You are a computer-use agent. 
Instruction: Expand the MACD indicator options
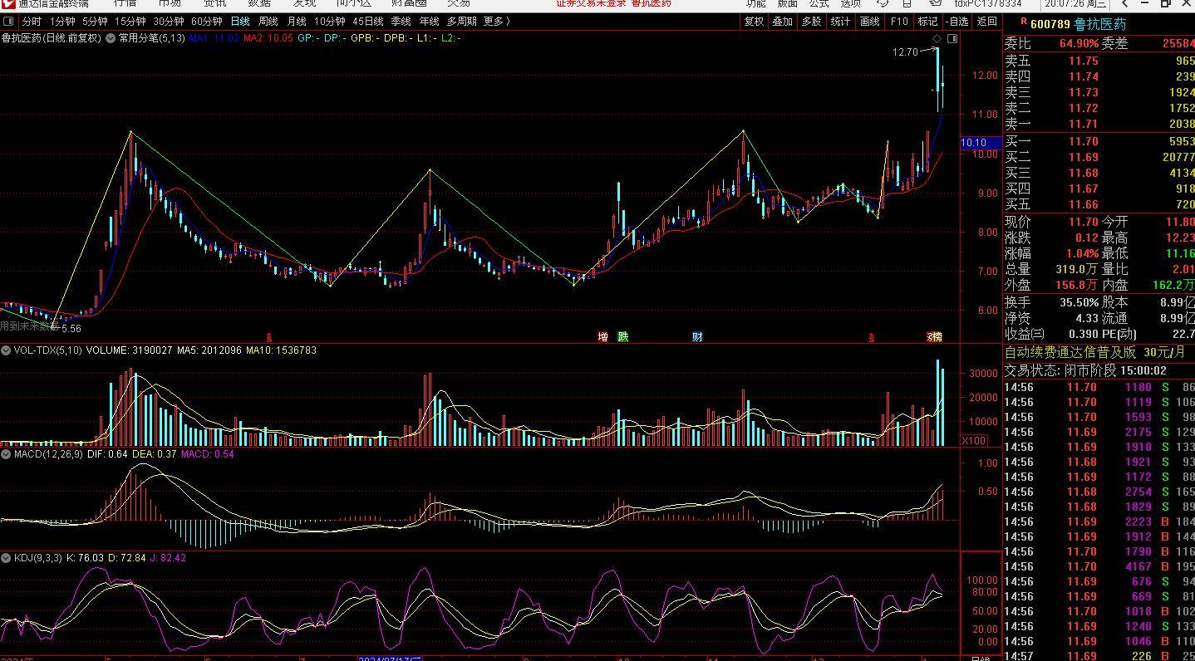click(x=6, y=454)
